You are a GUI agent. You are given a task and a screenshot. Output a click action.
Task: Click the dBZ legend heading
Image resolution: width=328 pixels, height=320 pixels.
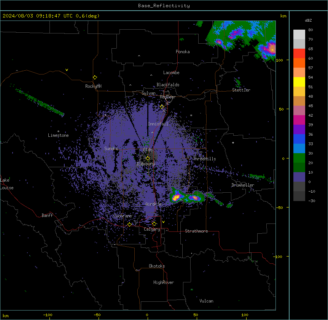coord(308,20)
